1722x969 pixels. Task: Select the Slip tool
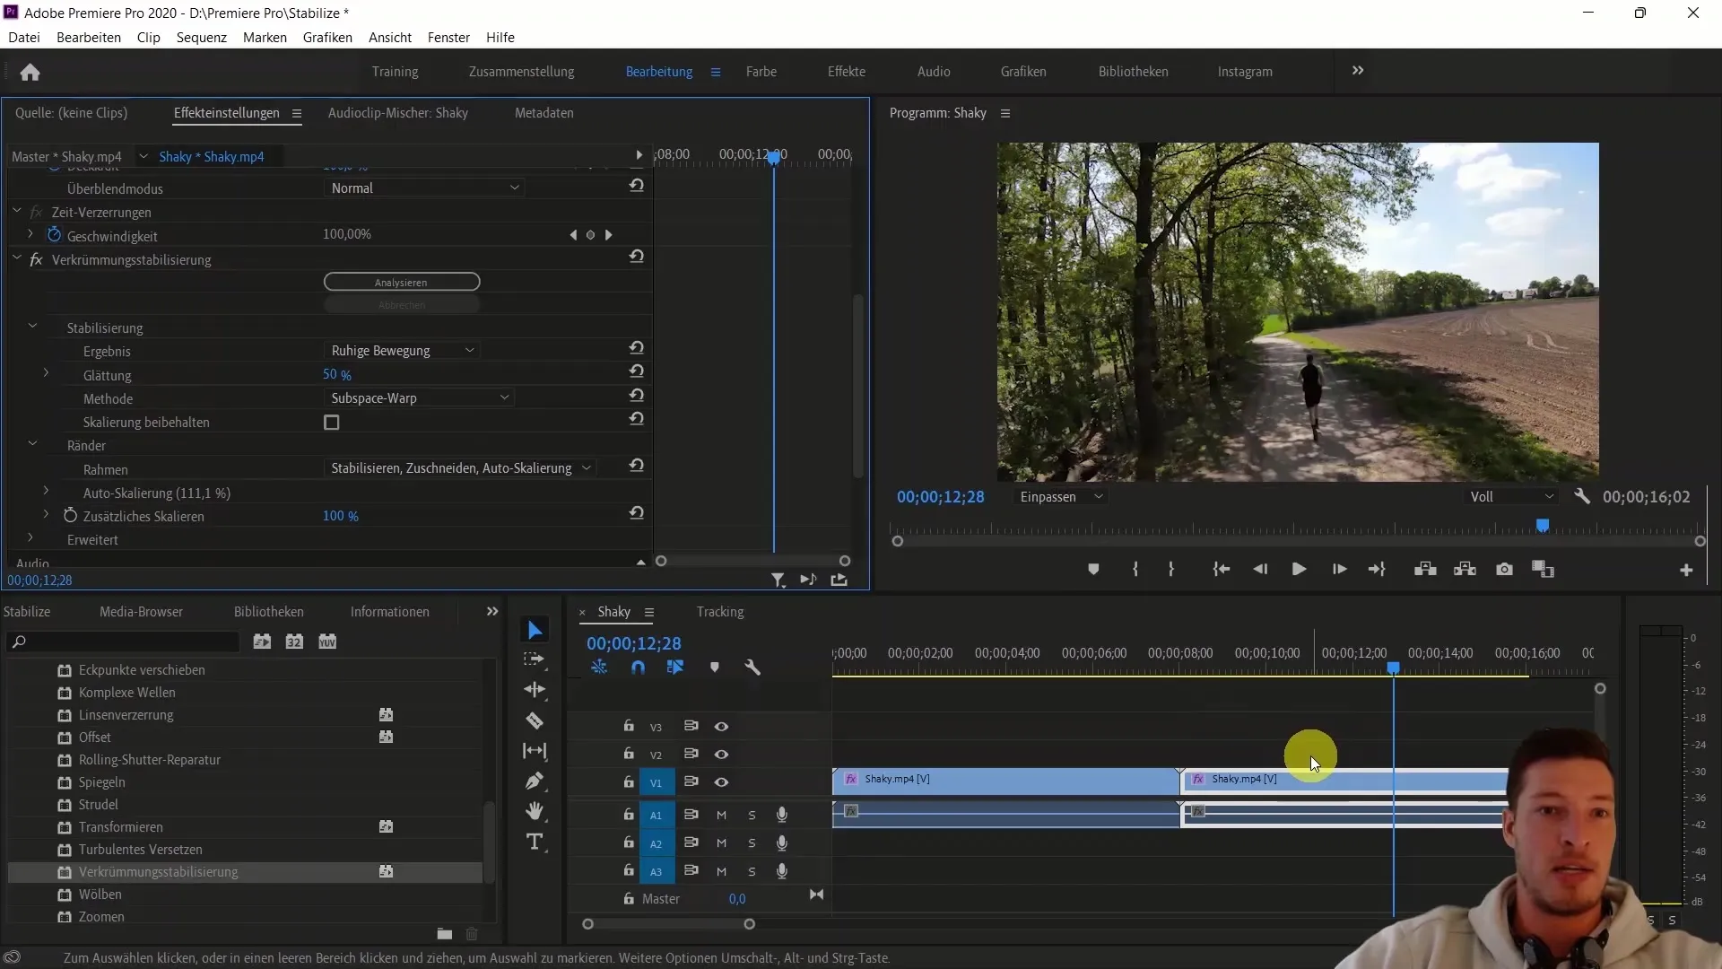pos(535,751)
